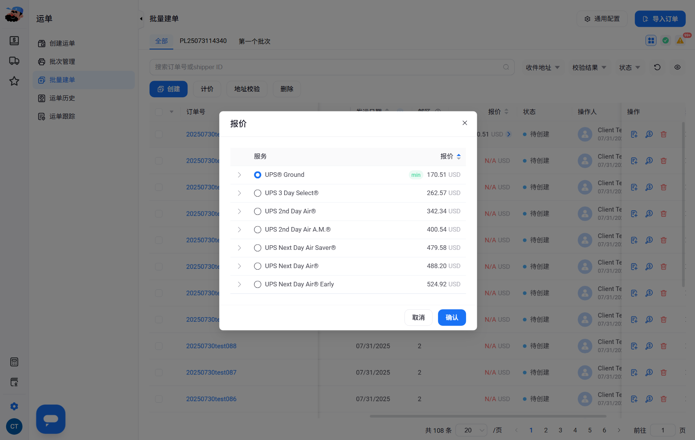Click the 导入订单 button
Screen dimensions: 695x440
(660, 19)
